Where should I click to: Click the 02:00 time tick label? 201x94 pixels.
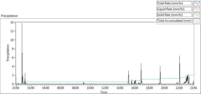31,88
